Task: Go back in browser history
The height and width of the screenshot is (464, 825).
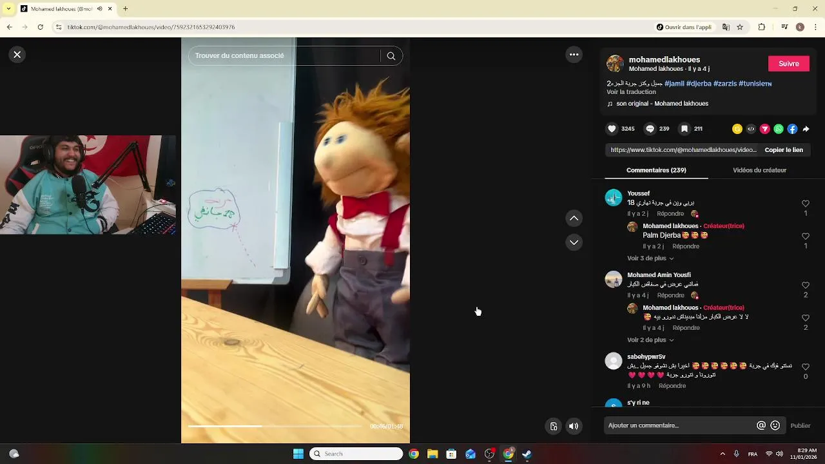Action: (x=10, y=27)
